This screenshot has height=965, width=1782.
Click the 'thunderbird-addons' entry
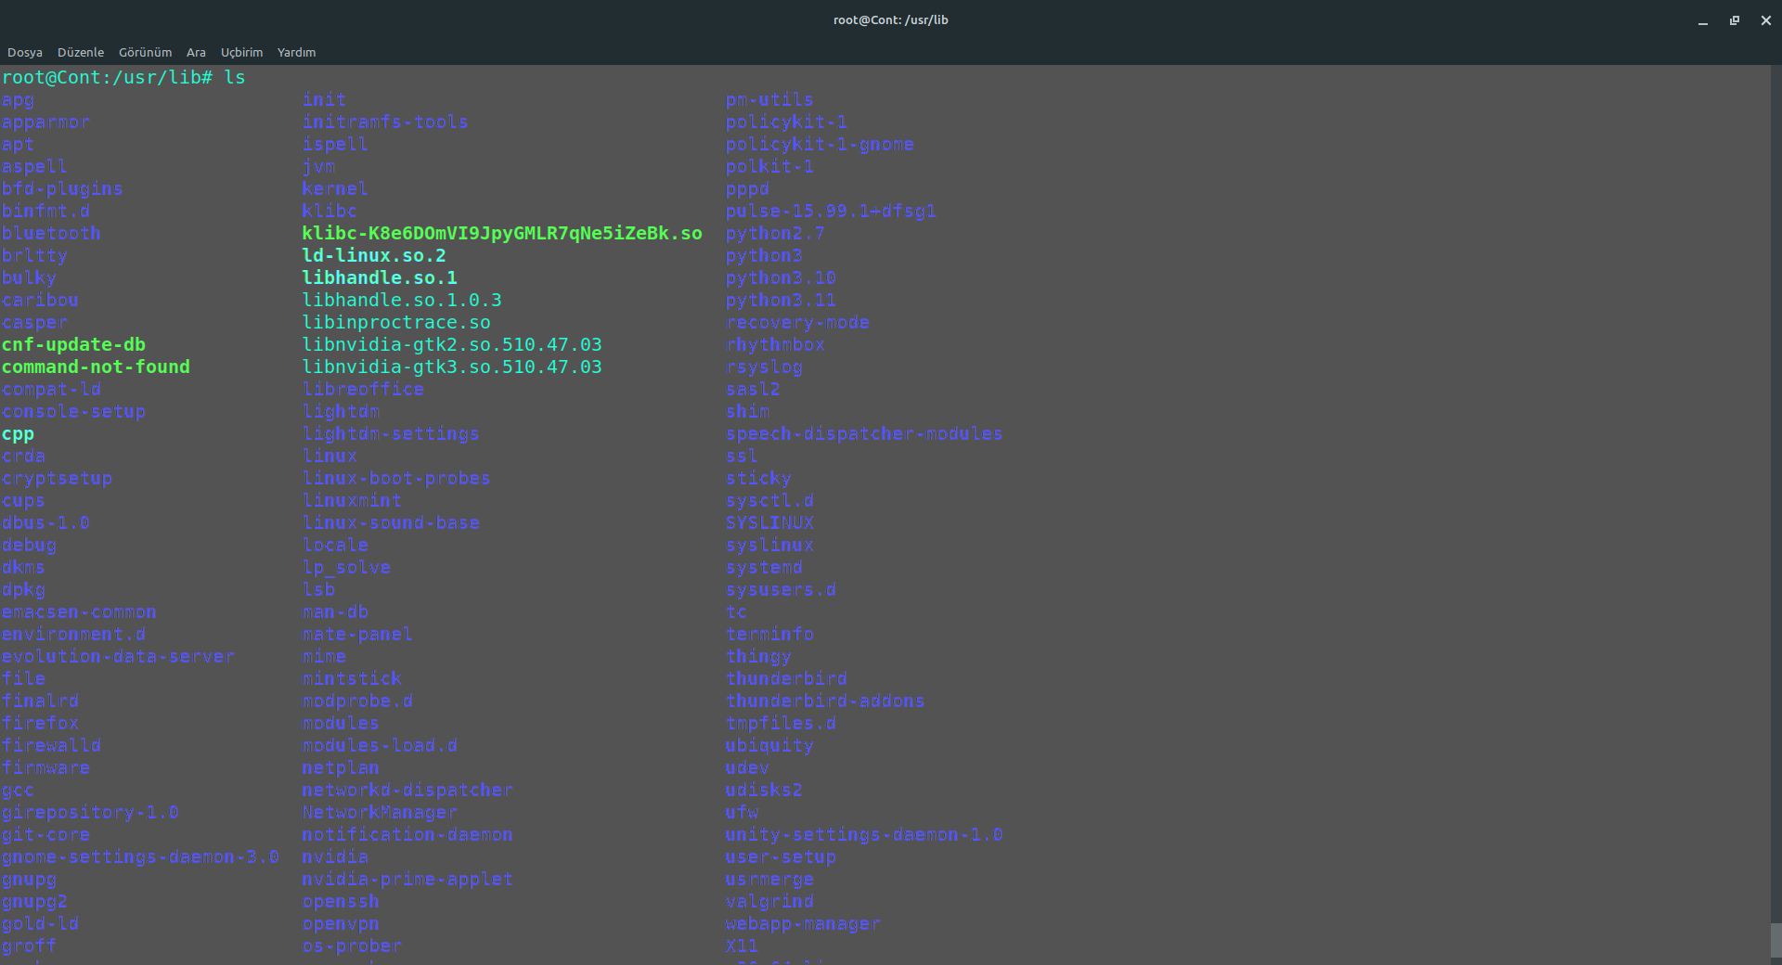825,701
